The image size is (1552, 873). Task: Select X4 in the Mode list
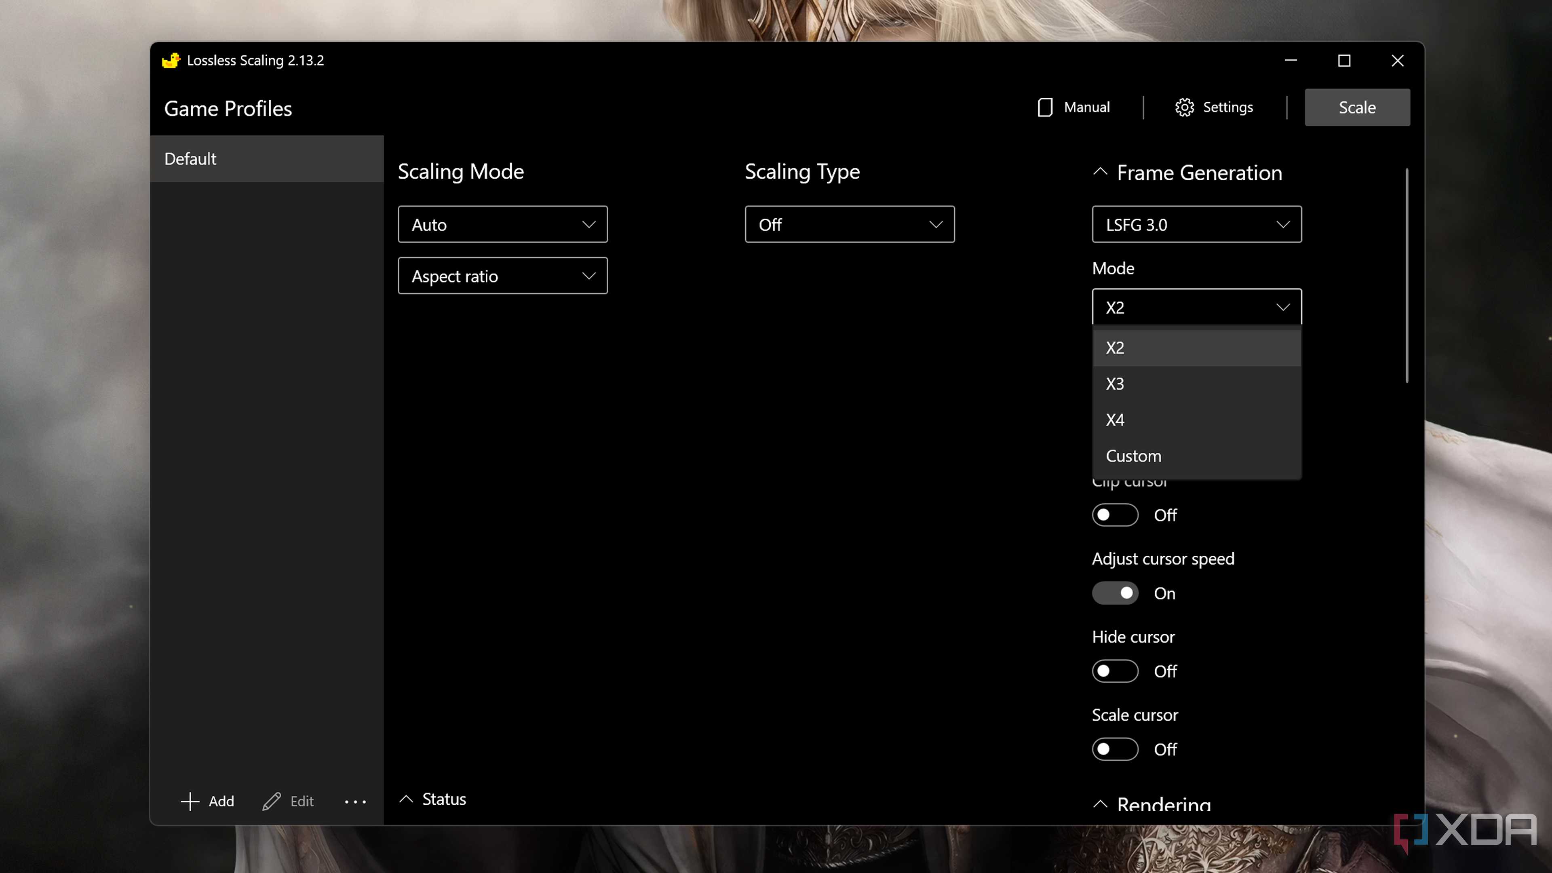tap(1196, 420)
